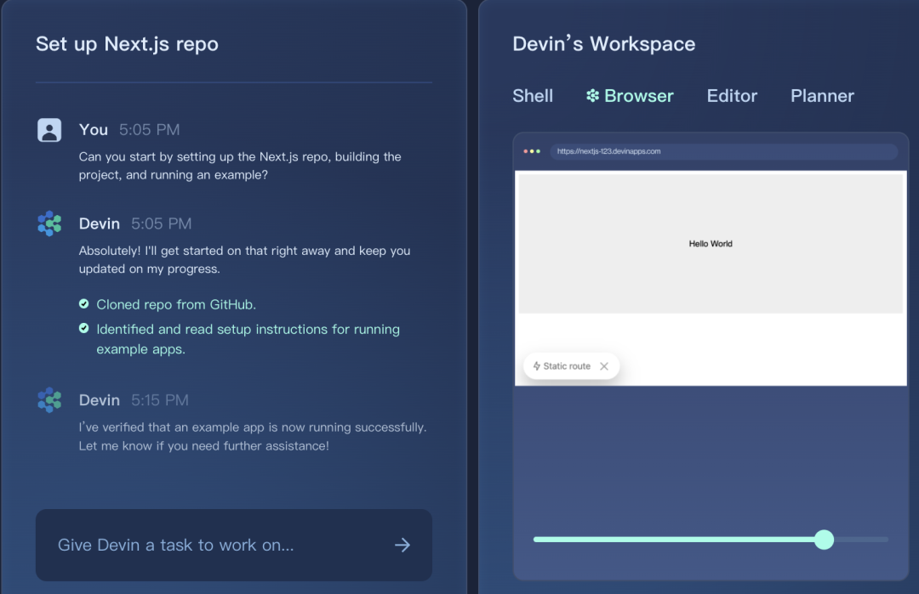Image resolution: width=919 pixels, height=594 pixels.
Task: Click the yellow window dot in browser preview
Action: [532, 151]
